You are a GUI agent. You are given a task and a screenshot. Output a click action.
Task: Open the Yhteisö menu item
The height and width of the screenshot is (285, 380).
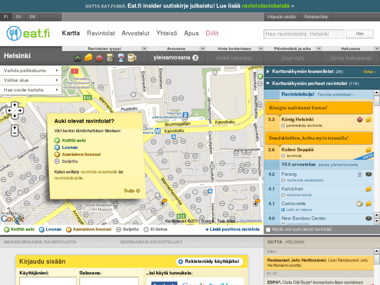(167, 33)
